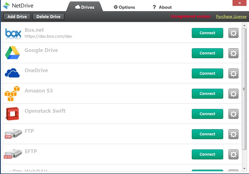Viewport: 249px width, 174px height.
Task: Open the Purchase License link
Action: click(x=231, y=16)
